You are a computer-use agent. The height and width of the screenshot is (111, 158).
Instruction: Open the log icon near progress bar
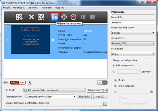(105, 104)
